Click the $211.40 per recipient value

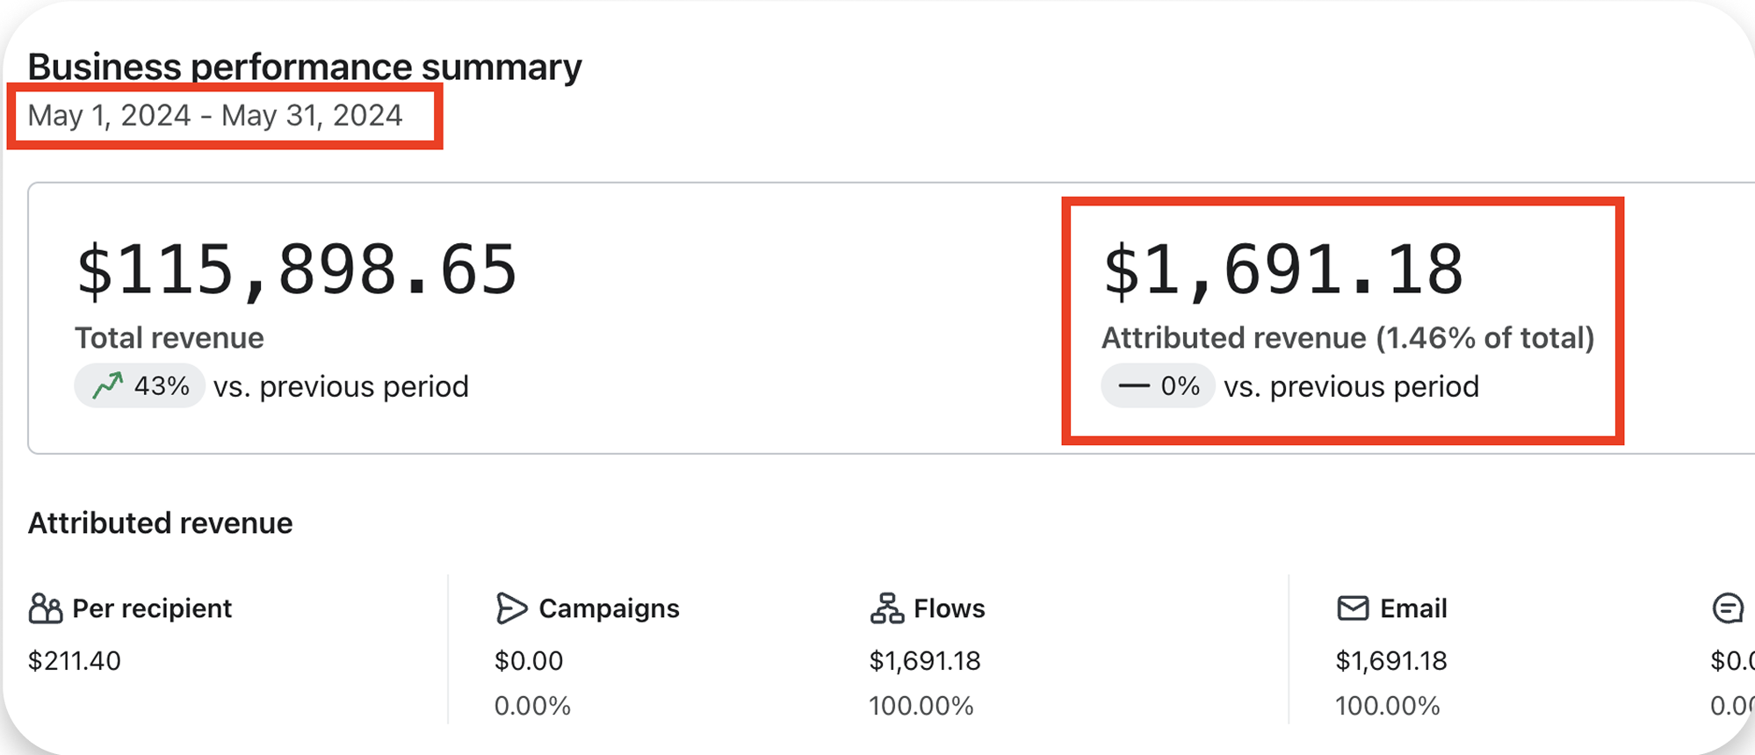pos(75,661)
